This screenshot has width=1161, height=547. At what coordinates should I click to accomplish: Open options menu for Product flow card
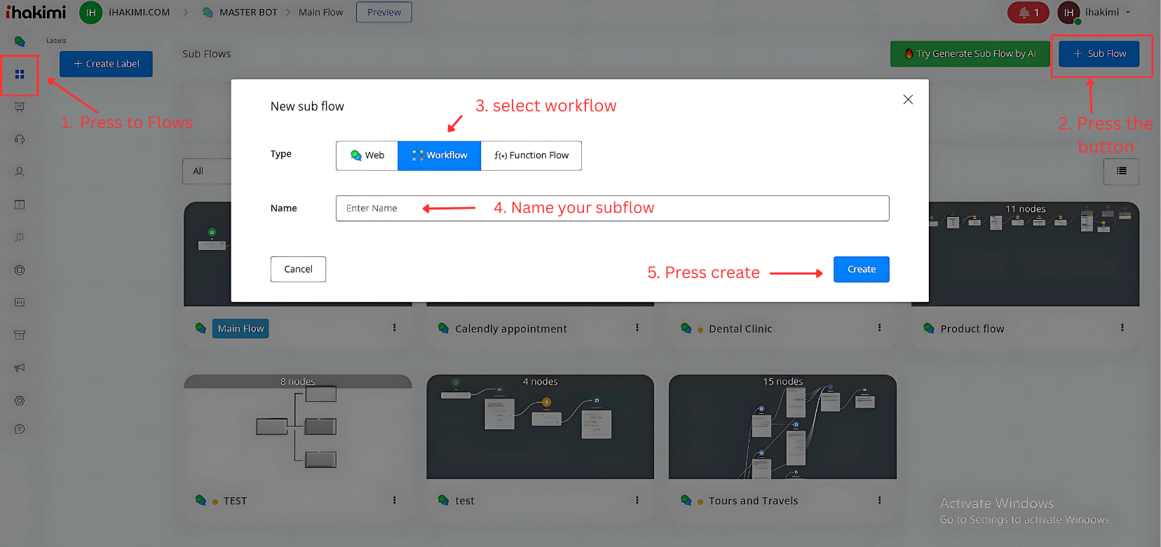[1122, 328]
